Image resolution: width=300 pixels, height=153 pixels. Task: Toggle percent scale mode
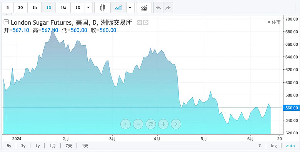coord(260,146)
